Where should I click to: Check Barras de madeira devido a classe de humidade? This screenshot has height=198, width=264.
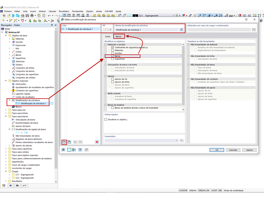pyautogui.click(x=113, y=108)
